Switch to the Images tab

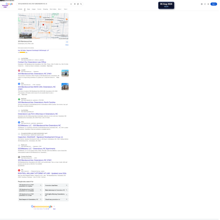point(34,9)
